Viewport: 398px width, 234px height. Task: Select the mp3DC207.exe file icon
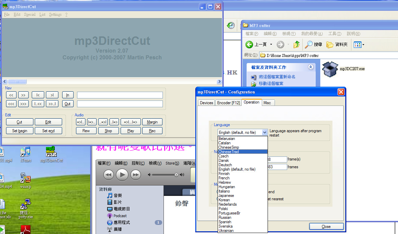pos(330,69)
